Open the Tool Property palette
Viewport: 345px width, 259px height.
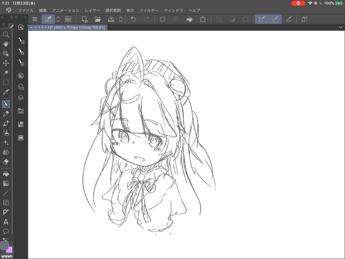click(x=21, y=52)
